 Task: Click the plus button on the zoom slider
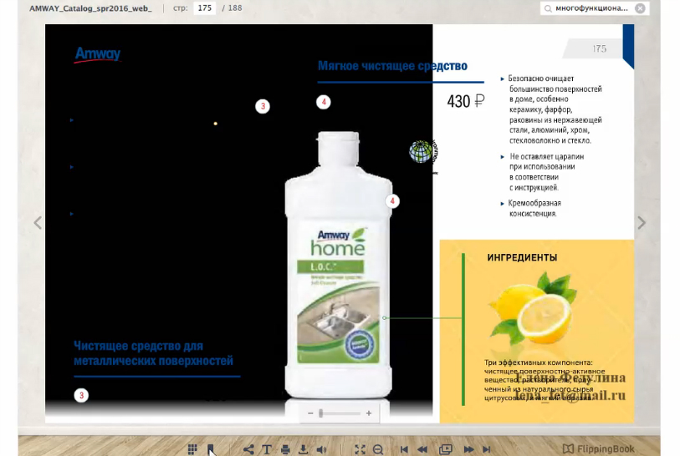point(369,413)
